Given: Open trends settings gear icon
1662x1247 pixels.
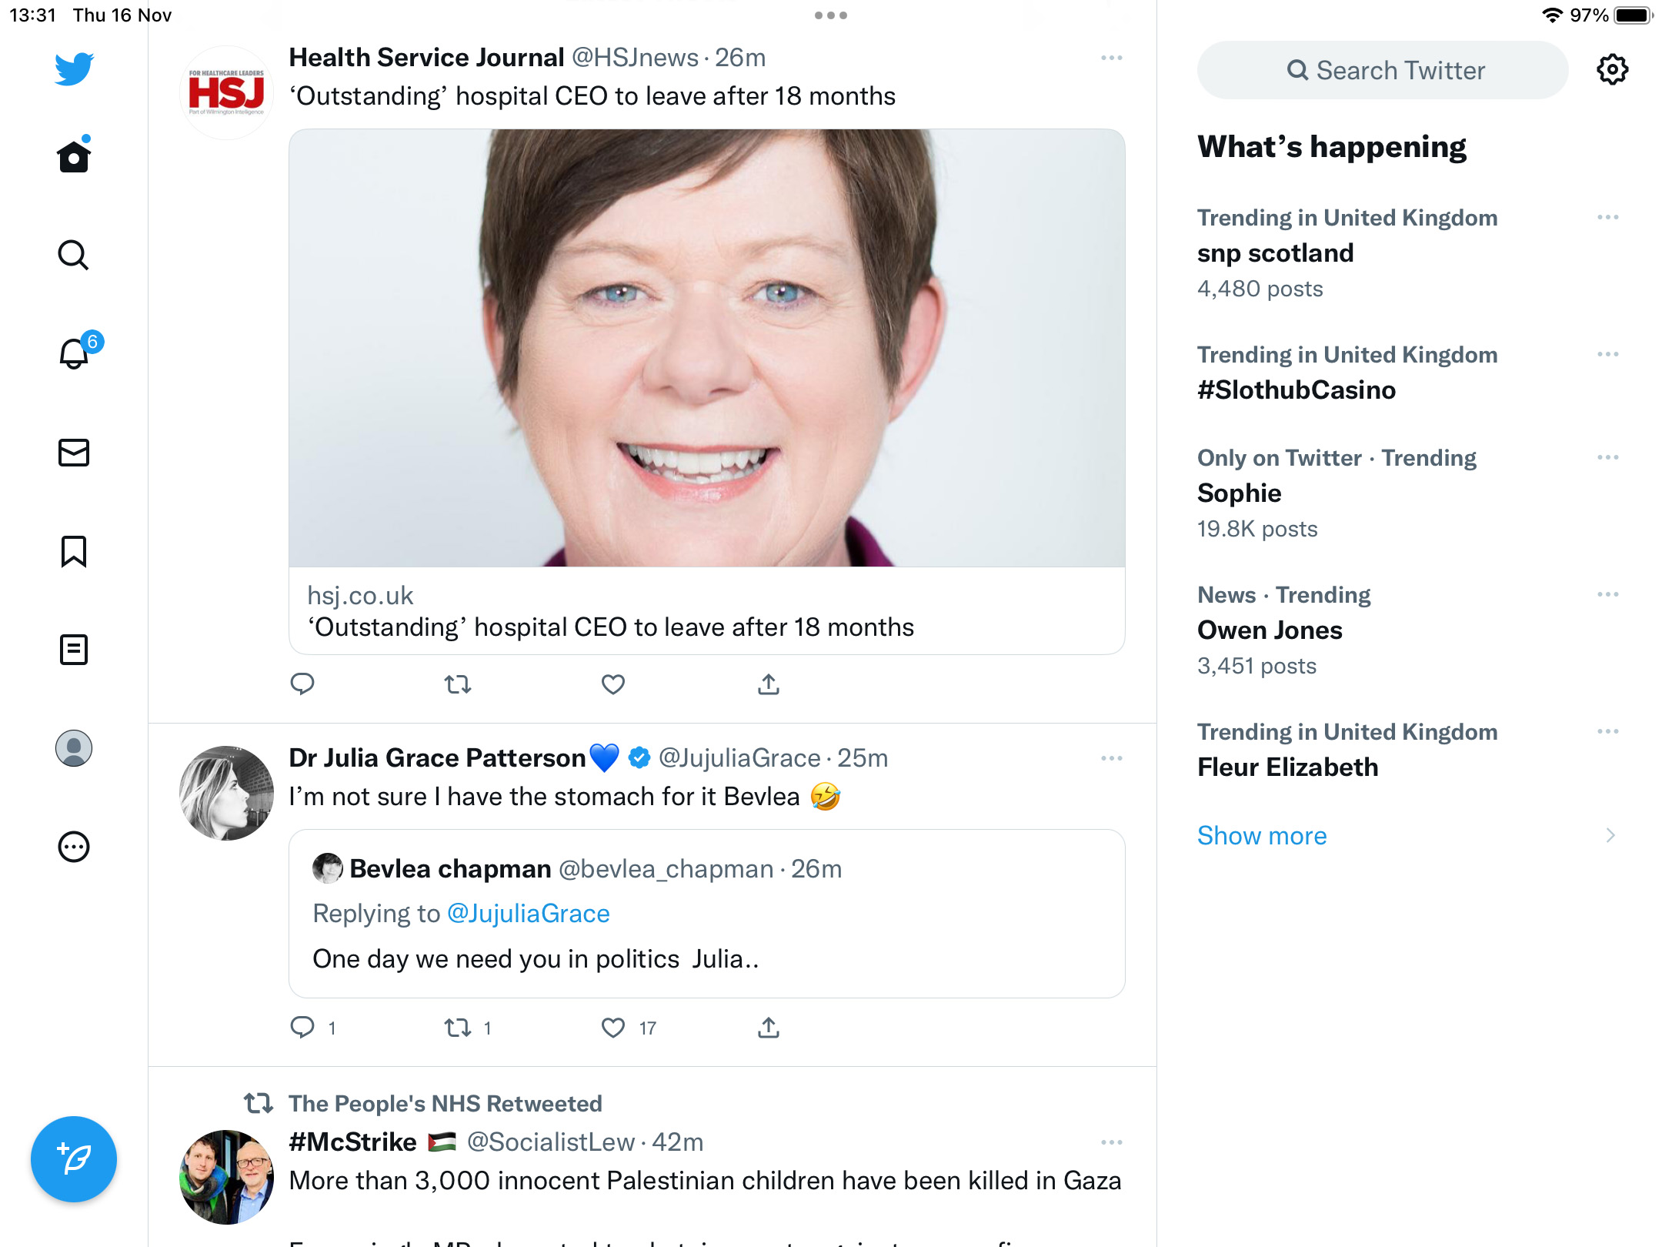Looking at the screenshot, I should pyautogui.click(x=1613, y=70).
